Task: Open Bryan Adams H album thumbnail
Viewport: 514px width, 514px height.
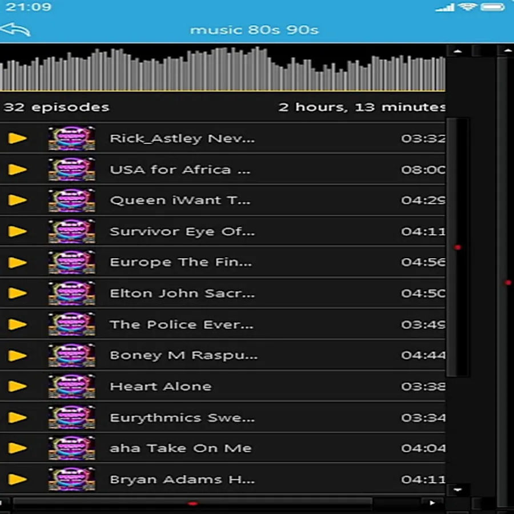Action: click(x=72, y=479)
